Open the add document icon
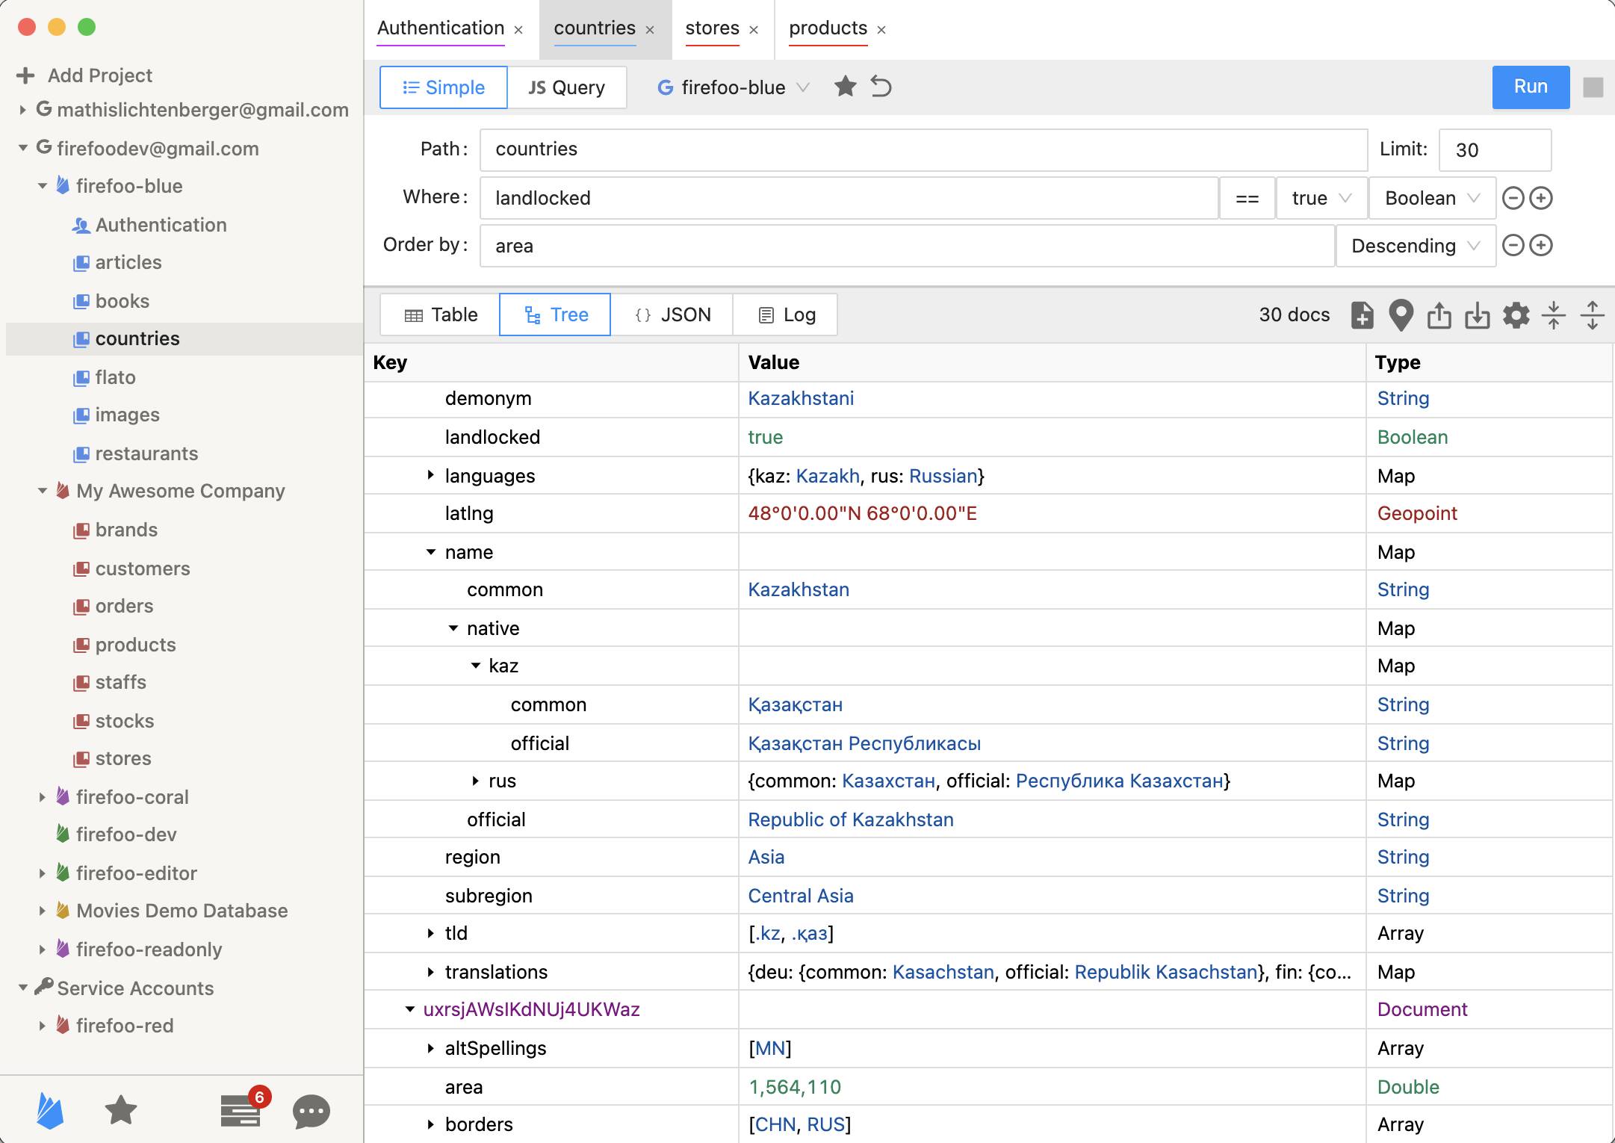Viewport: 1615px width, 1143px height. pos(1362,315)
